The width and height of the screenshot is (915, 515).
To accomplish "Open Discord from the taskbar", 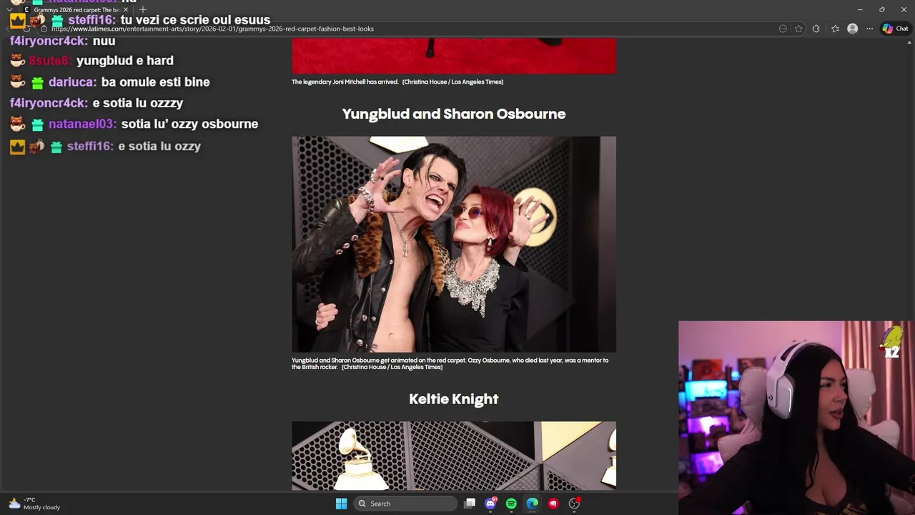I will (x=490, y=504).
